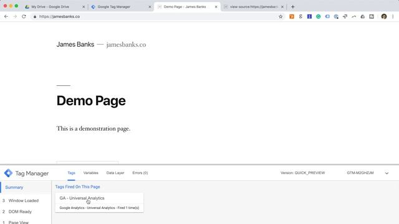
Task: Open a new browser tab
Action: coord(292,7)
